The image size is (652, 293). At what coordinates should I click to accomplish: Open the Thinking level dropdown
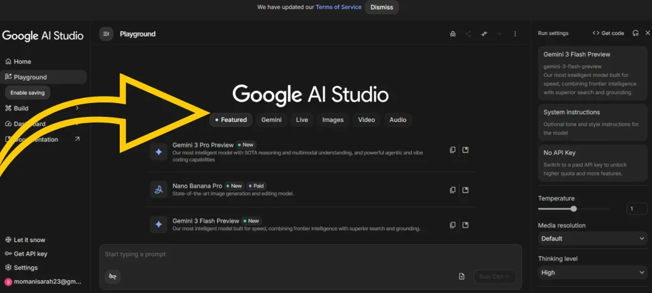pyautogui.click(x=593, y=273)
